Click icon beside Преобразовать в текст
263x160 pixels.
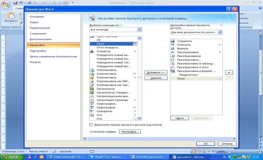click(173, 67)
